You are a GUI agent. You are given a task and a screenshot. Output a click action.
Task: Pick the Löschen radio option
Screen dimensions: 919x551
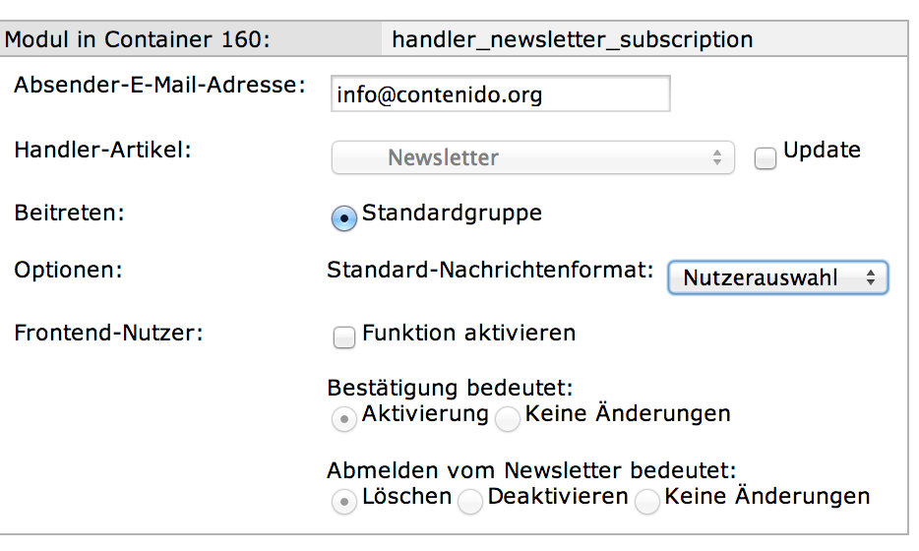click(x=344, y=502)
